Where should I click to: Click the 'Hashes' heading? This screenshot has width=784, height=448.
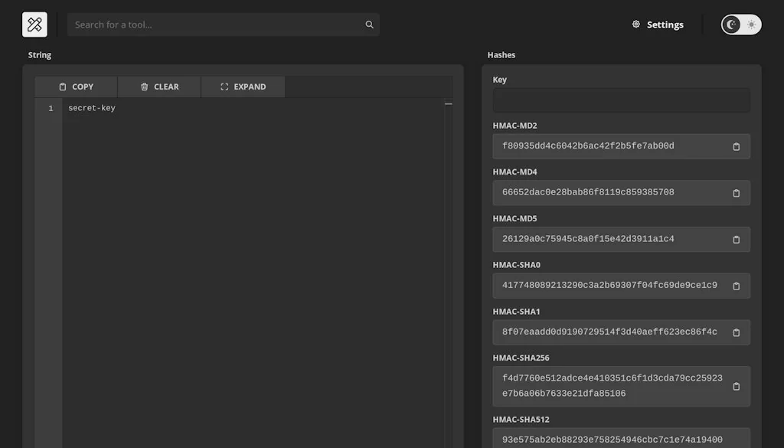(501, 55)
